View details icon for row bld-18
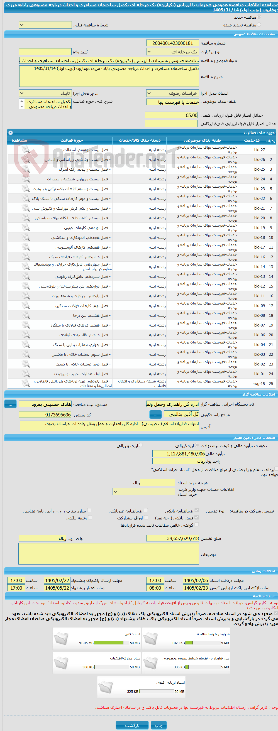 [26, 237]
